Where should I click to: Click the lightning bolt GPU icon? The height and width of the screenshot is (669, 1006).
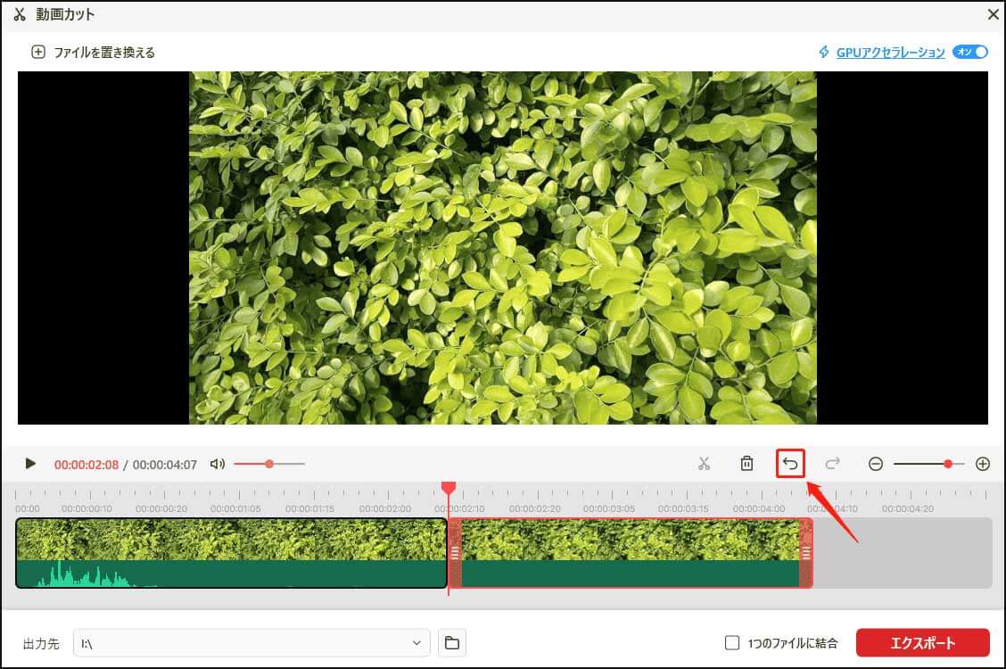coord(824,52)
